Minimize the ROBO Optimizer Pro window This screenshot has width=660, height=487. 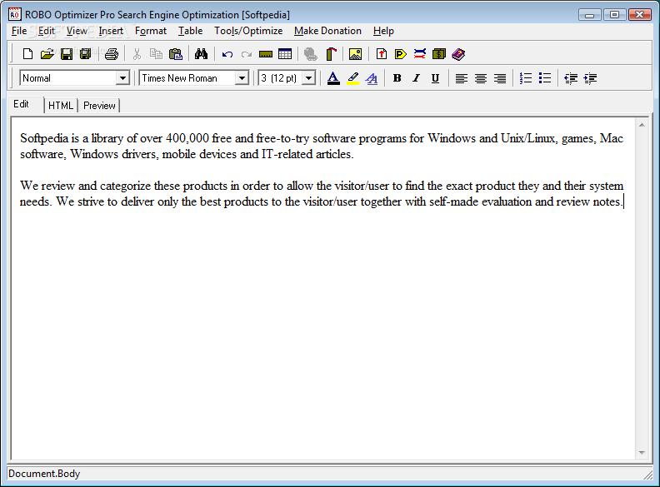coord(590,15)
